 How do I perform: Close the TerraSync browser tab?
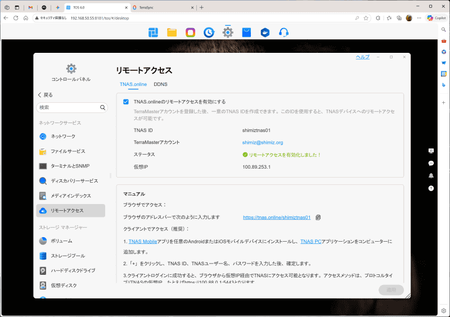tap(192, 8)
